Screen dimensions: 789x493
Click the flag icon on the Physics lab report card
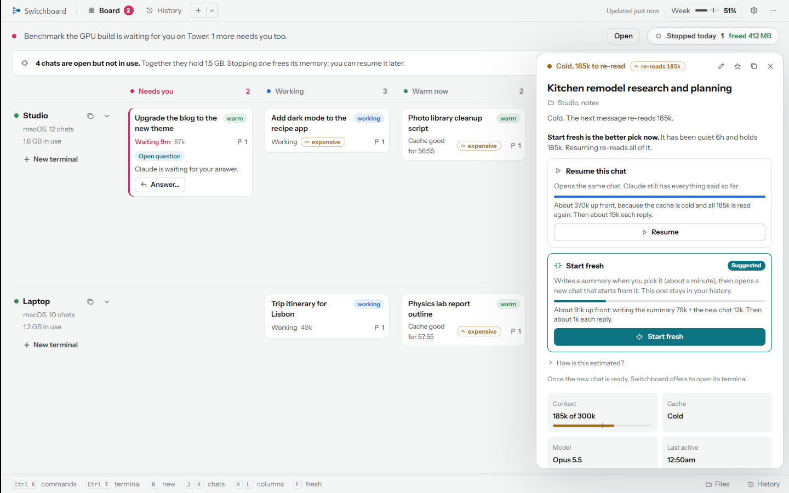513,331
